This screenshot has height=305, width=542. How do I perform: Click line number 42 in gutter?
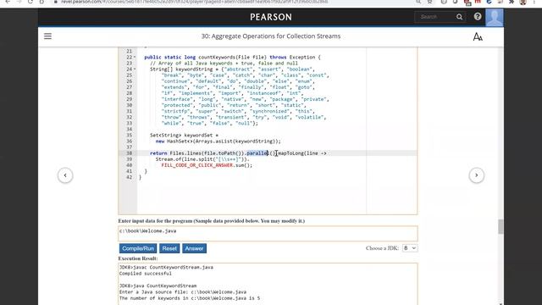pos(129,177)
